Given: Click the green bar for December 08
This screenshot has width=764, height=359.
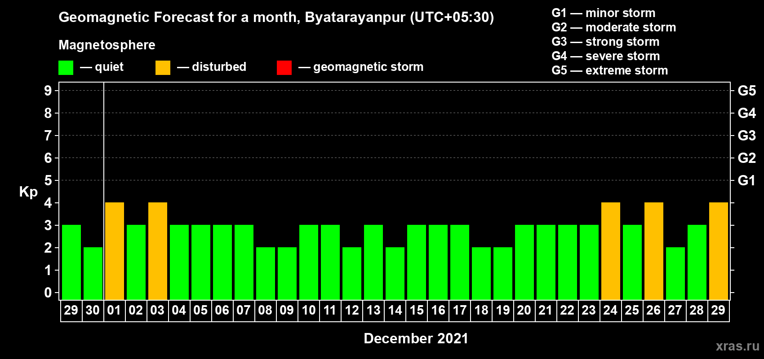Looking at the screenshot, I should 266,274.
